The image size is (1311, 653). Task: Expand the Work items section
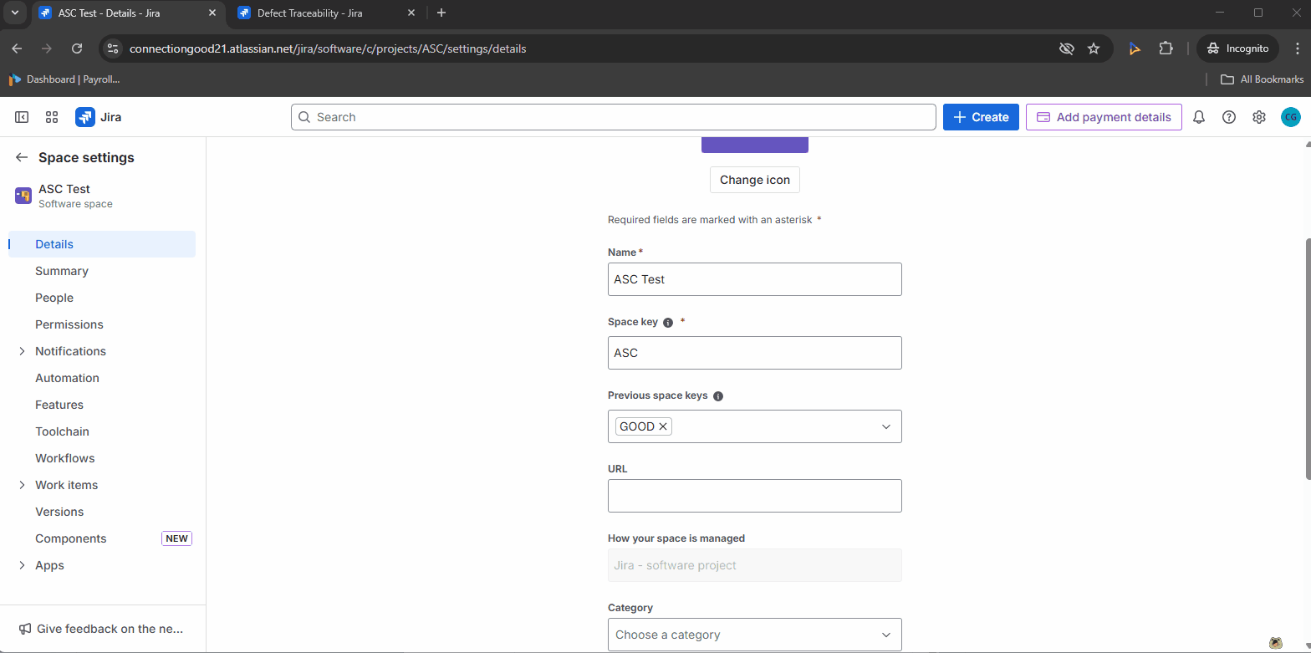tap(22, 485)
